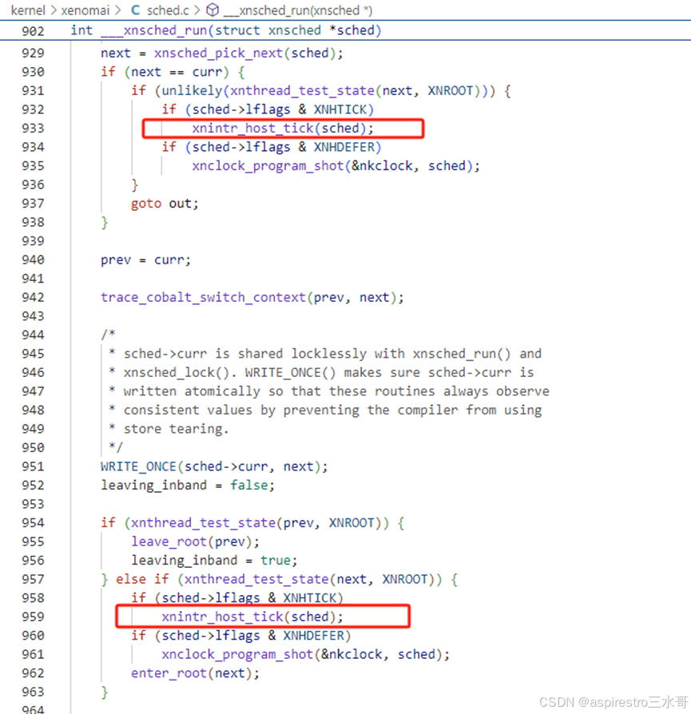Click XNHTICK on line 932
Screen dimensions: 691x714
340,109
